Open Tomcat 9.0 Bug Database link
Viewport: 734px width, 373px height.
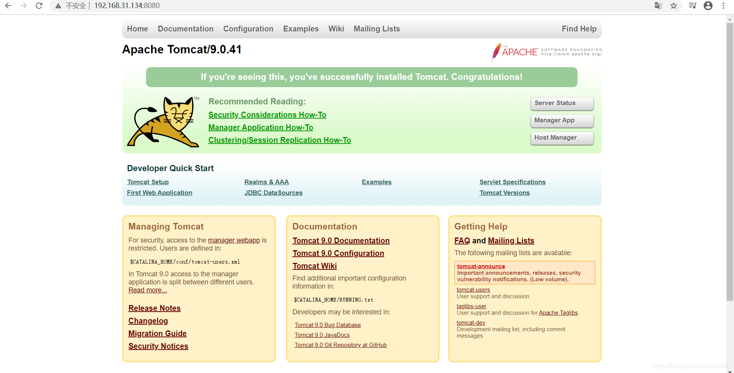tap(328, 325)
